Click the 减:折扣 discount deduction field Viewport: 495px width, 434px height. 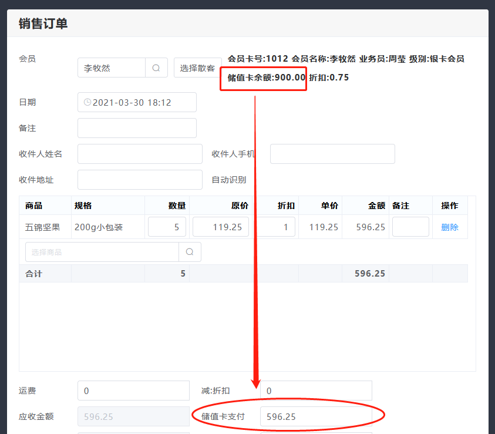coord(316,391)
